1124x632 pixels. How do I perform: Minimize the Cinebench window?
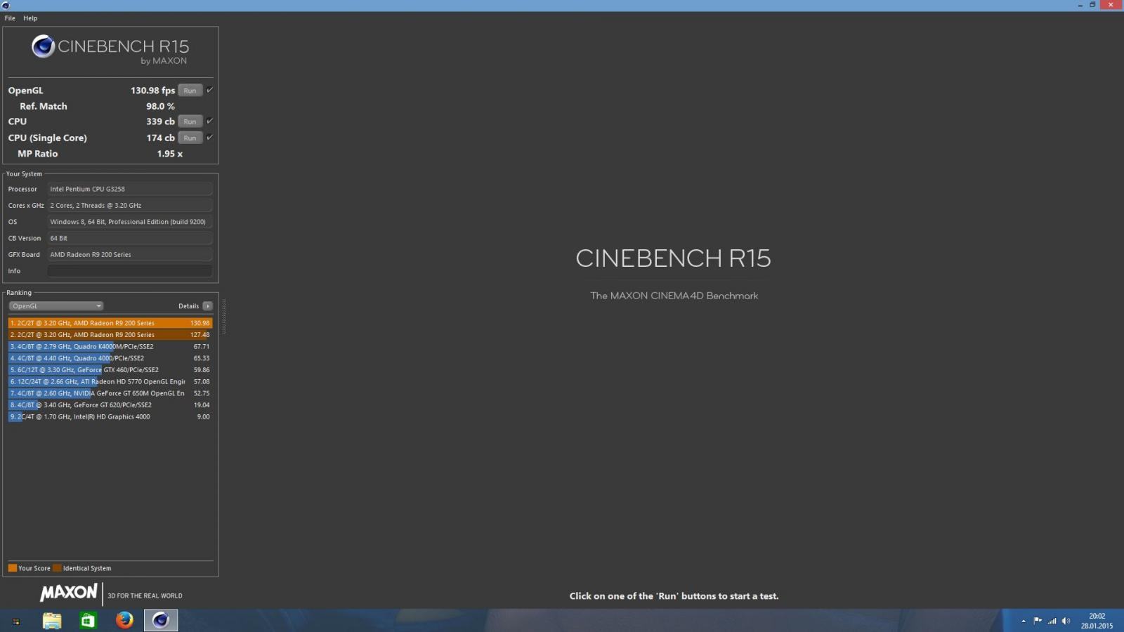[1080, 5]
